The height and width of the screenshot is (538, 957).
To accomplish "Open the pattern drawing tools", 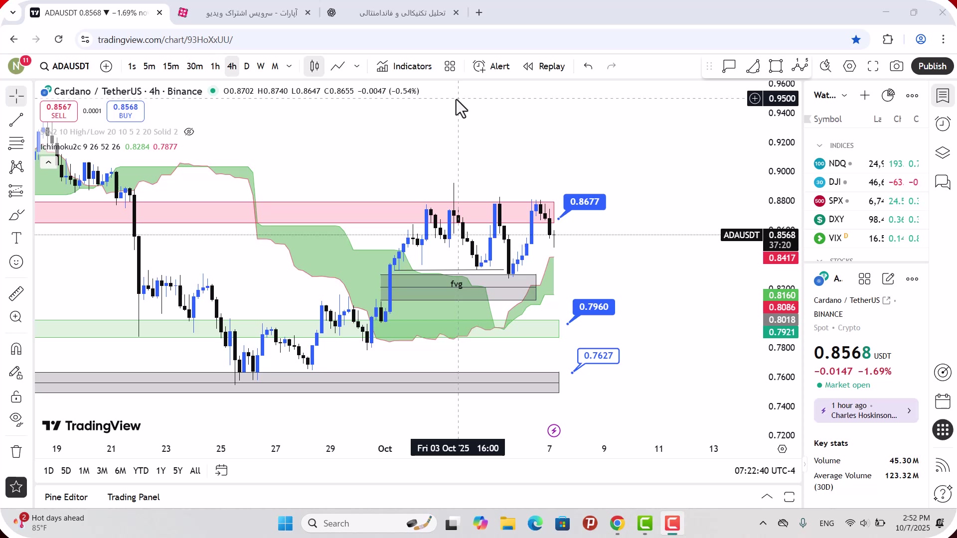I will 16,167.
